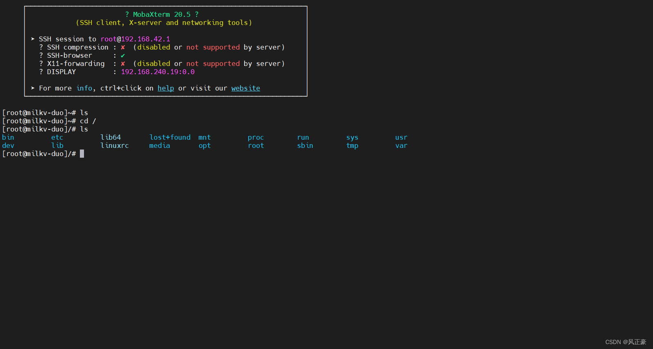Click the 'tmp' directory entry

point(352,145)
